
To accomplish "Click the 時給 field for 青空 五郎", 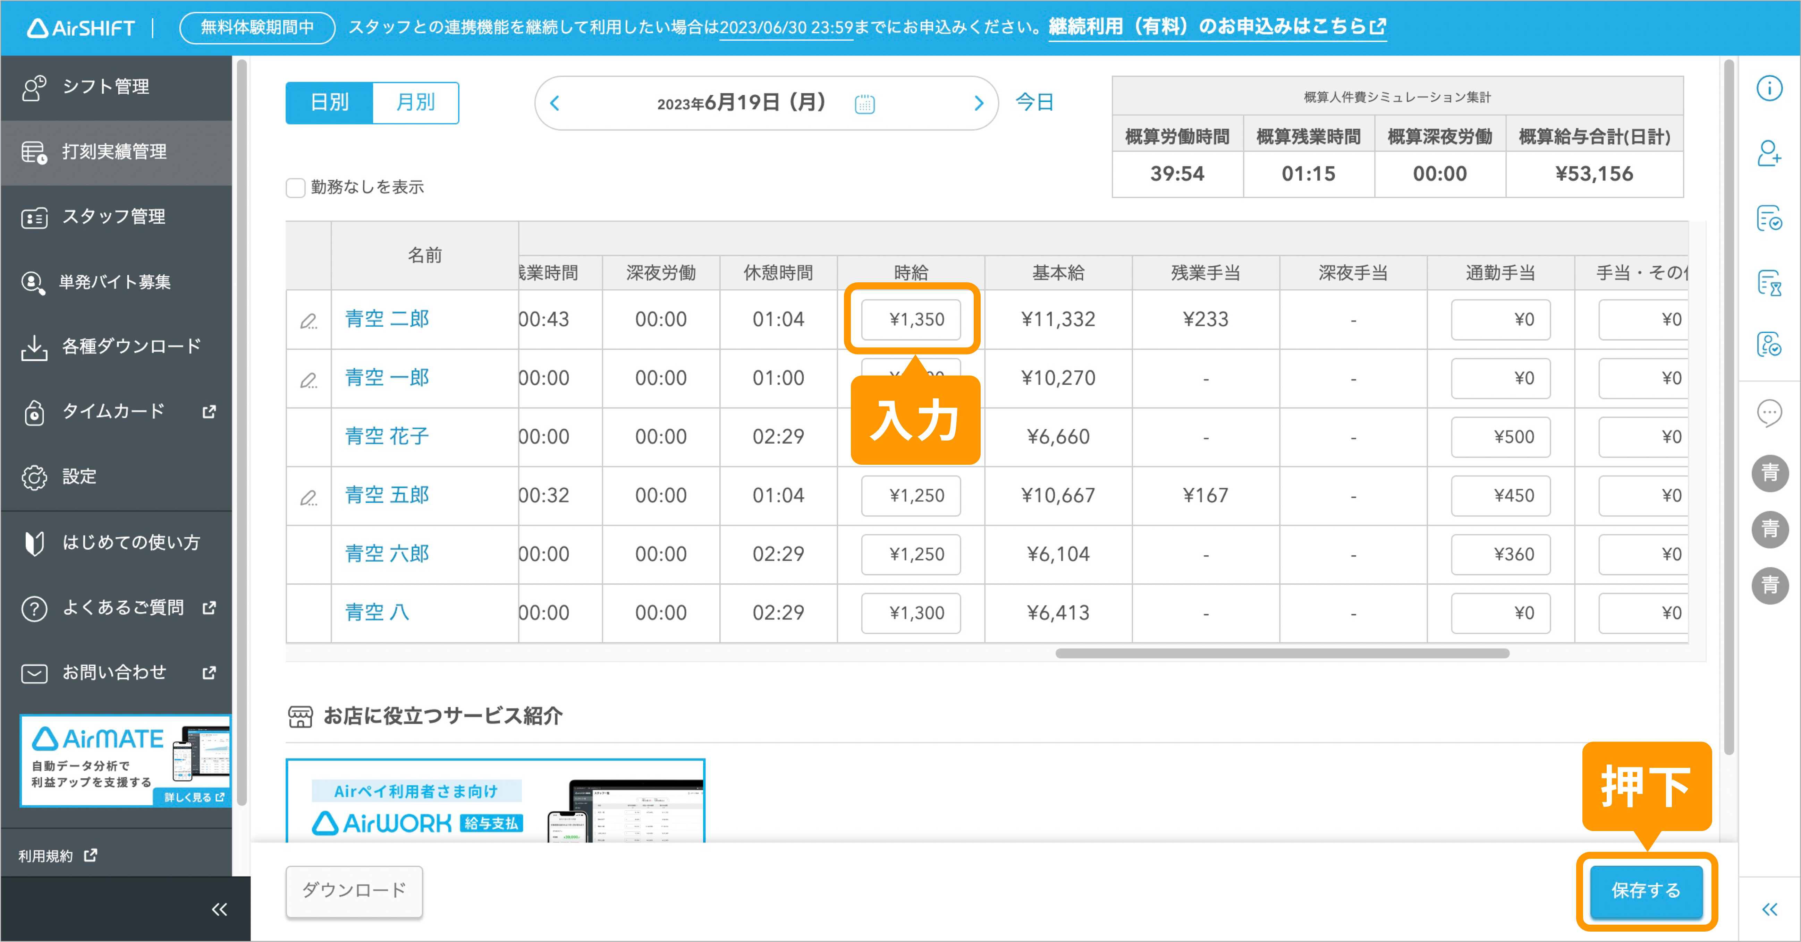I will (911, 496).
